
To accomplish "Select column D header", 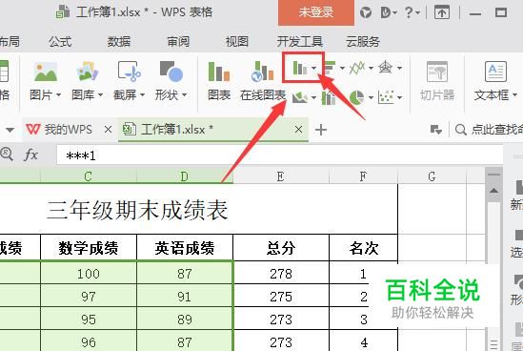I will pyautogui.click(x=185, y=176).
